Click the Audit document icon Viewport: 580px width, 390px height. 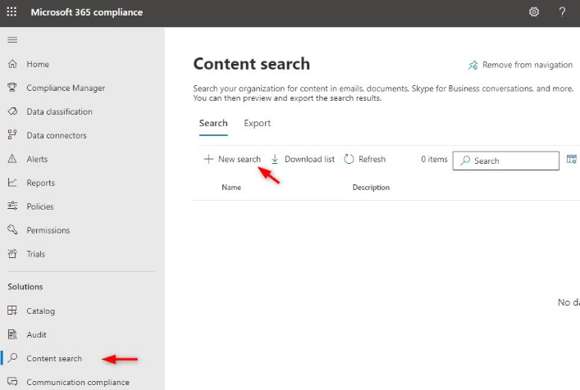click(x=12, y=334)
